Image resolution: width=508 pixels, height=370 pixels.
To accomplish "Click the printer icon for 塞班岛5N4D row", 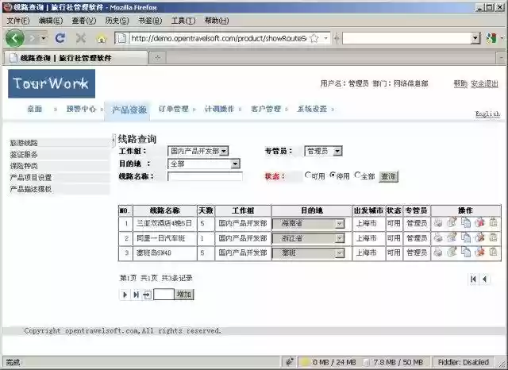I will 438,252.
